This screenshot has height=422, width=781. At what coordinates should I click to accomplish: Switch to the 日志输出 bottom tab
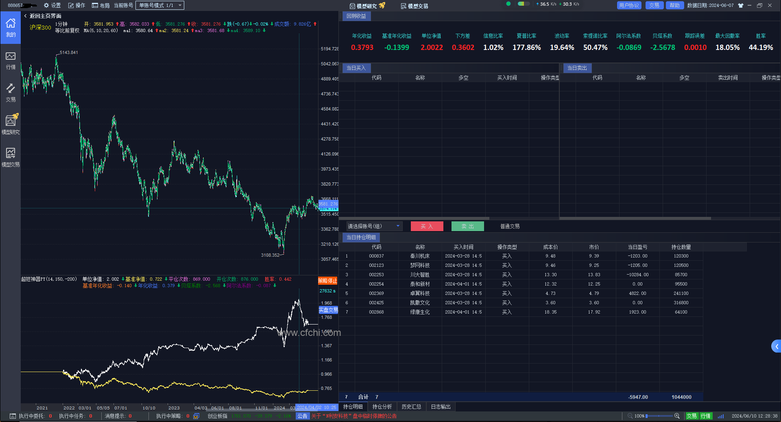point(441,407)
